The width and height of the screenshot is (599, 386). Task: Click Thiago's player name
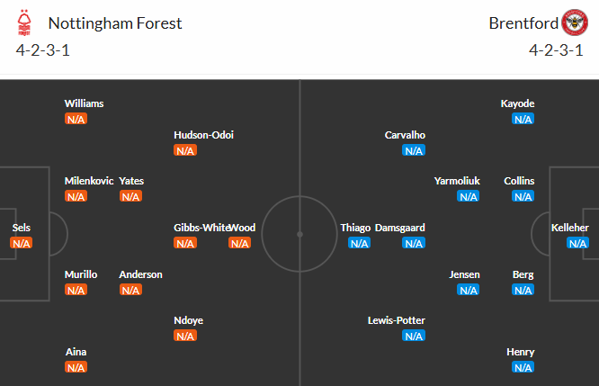point(355,228)
